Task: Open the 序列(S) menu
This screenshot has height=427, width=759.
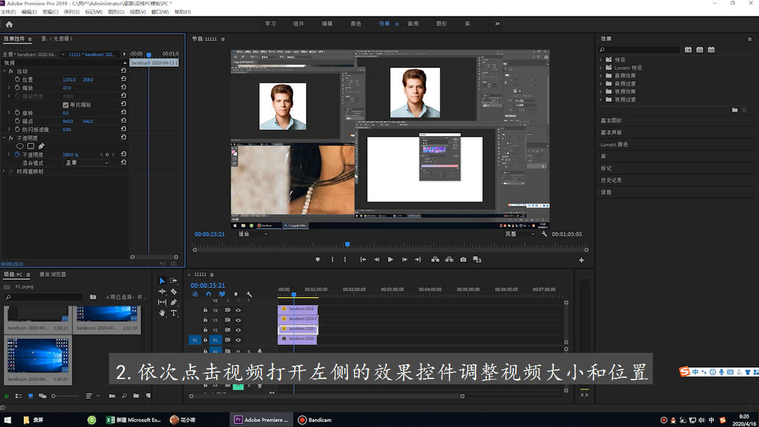Action: [71, 12]
